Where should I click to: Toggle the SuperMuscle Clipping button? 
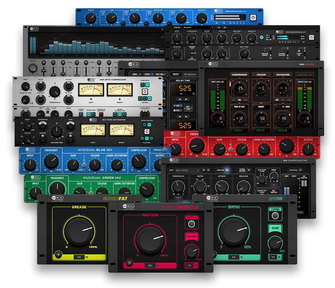coord(191,224)
